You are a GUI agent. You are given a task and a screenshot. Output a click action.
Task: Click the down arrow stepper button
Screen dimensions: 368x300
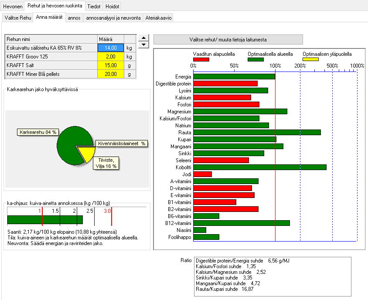pyautogui.click(x=143, y=45)
